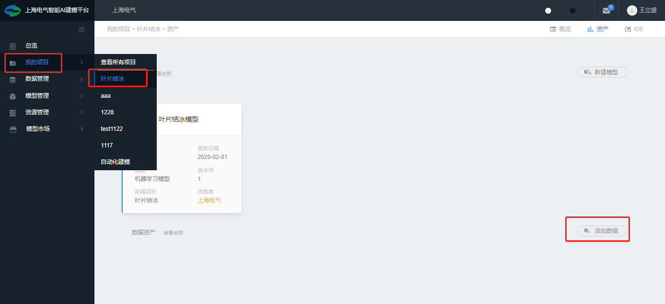Switch to the IDE tab
This screenshot has height=304, width=665.
634,29
